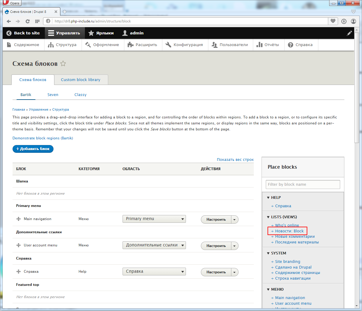Viewport: 362px width, 311px height.
Task: Toggle Drupal edit mode pencil icon
Action: pyautogui.click(x=349, y=33)
